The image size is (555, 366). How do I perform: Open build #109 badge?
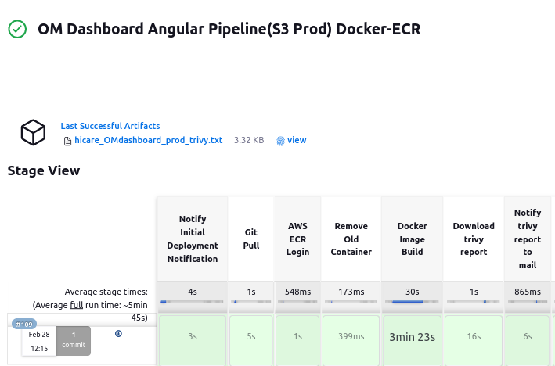pos(23,325)
